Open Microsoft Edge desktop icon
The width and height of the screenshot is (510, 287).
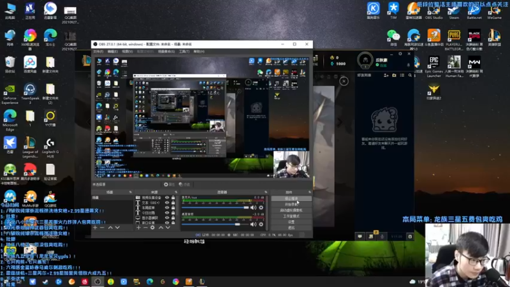coord(10,121)
